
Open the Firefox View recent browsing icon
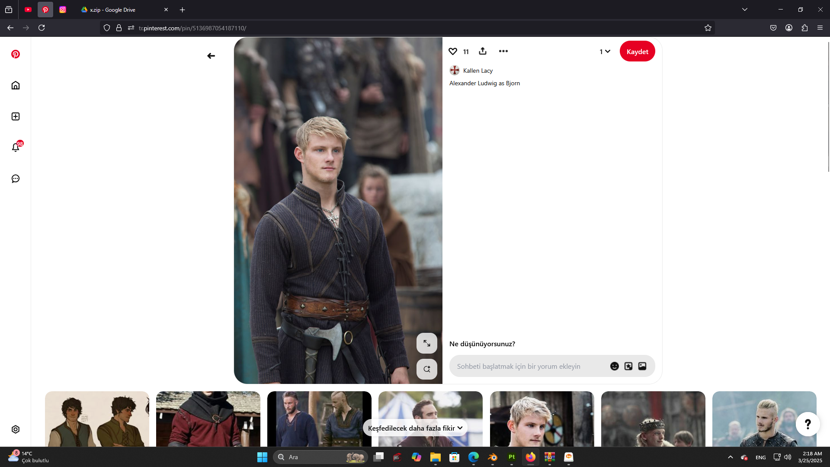pos(9,10)
